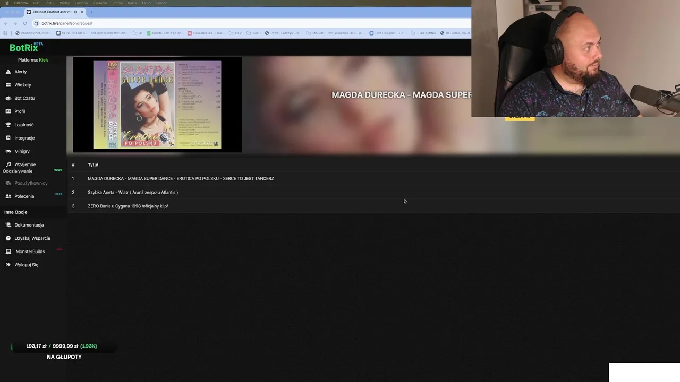Open Plik menu
The image size is (680, 382).
pyautogui.click(x=36, y=3)
